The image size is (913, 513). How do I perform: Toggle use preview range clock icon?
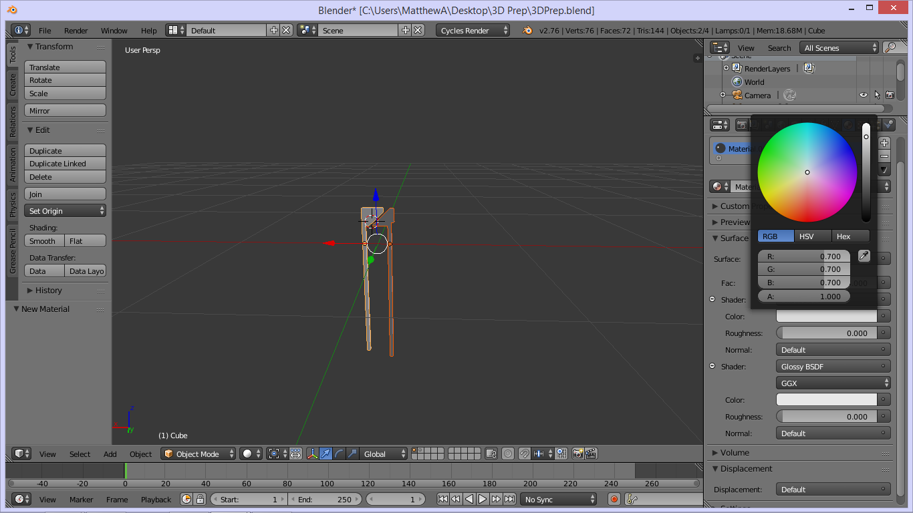(x=186, y=499)
